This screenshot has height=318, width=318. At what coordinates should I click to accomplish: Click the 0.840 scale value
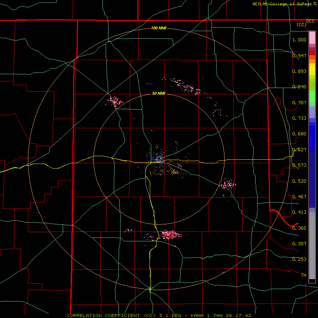tap(299, 87)
